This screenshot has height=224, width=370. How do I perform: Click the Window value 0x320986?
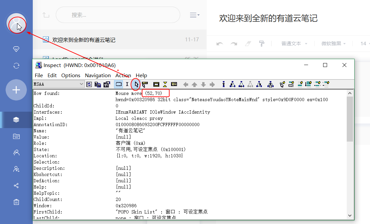click(126, 206)
